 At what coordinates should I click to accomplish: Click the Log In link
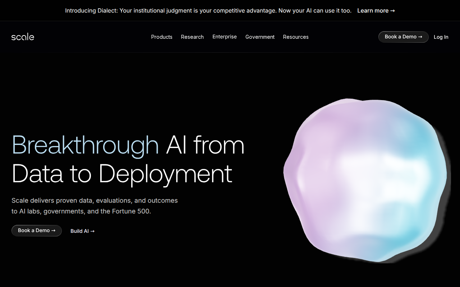(441, 37)
